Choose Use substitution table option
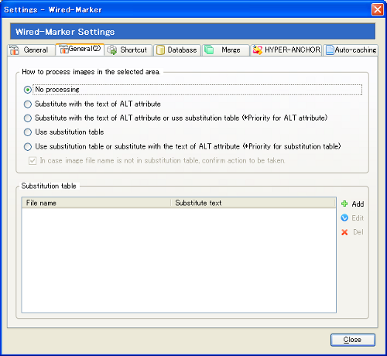The height and width of the screenshot is (356, 387). click(28, 132)
